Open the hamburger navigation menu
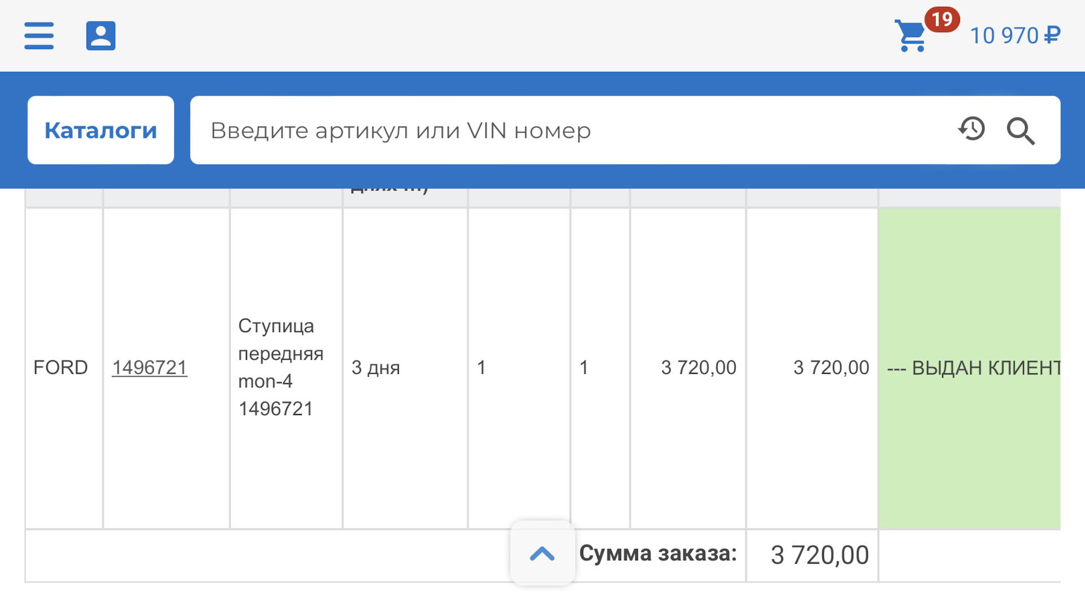The width and height of the screenshot is (1085, 610). point(39,36)
